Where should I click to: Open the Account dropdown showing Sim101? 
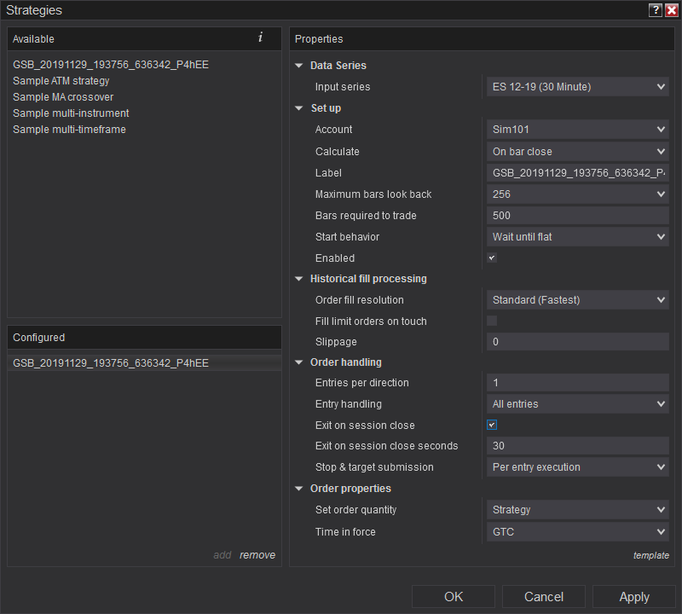[x=577, y=130]
